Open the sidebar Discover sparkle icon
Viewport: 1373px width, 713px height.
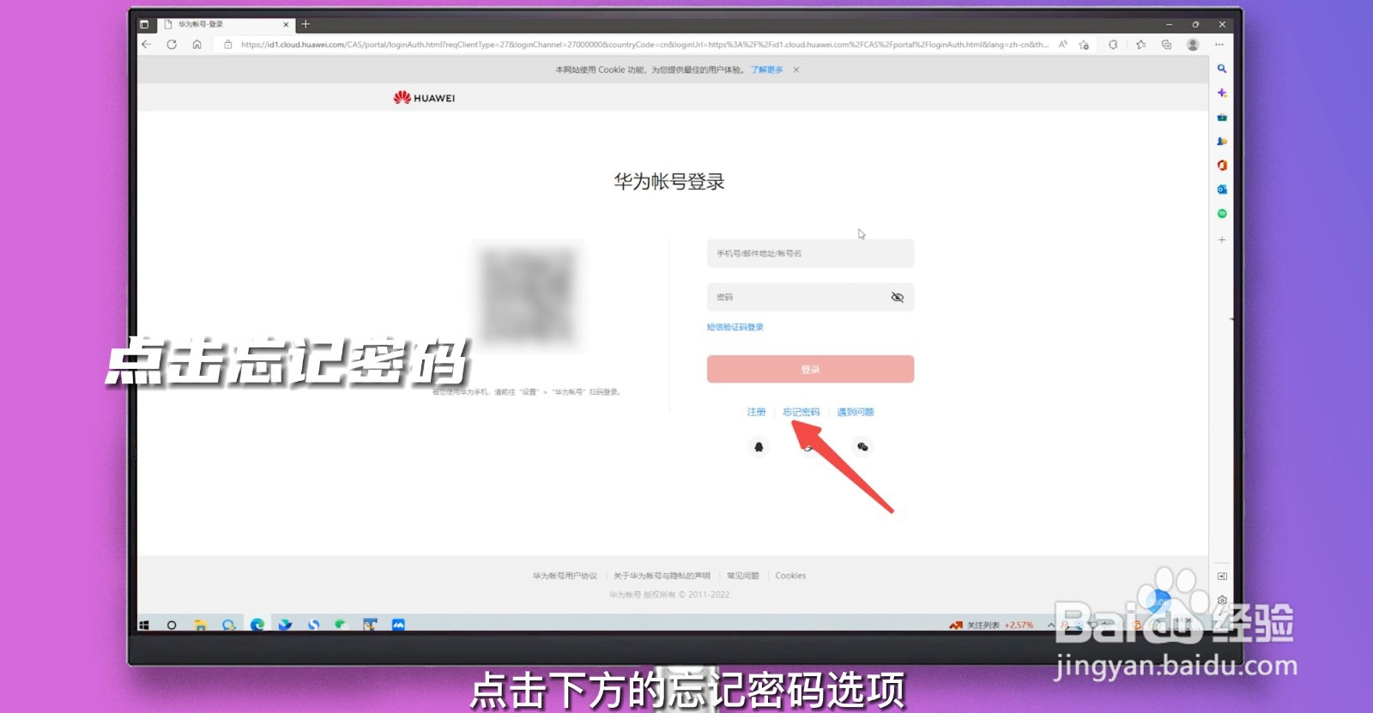(1222, 93)
